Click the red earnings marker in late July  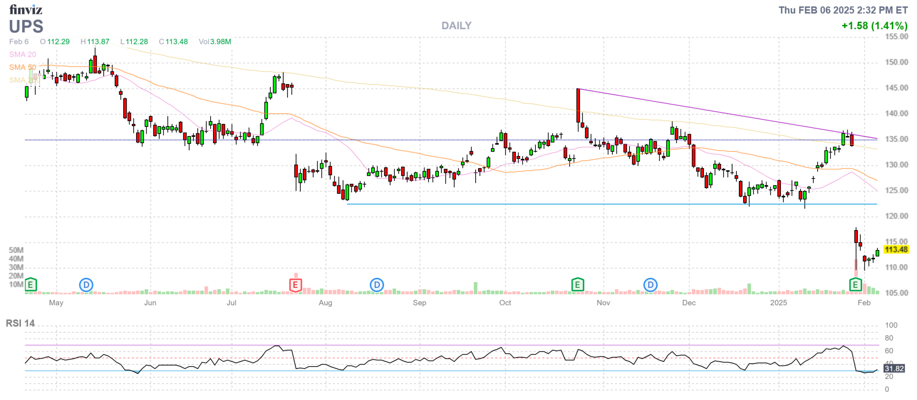tap(296, 285)
